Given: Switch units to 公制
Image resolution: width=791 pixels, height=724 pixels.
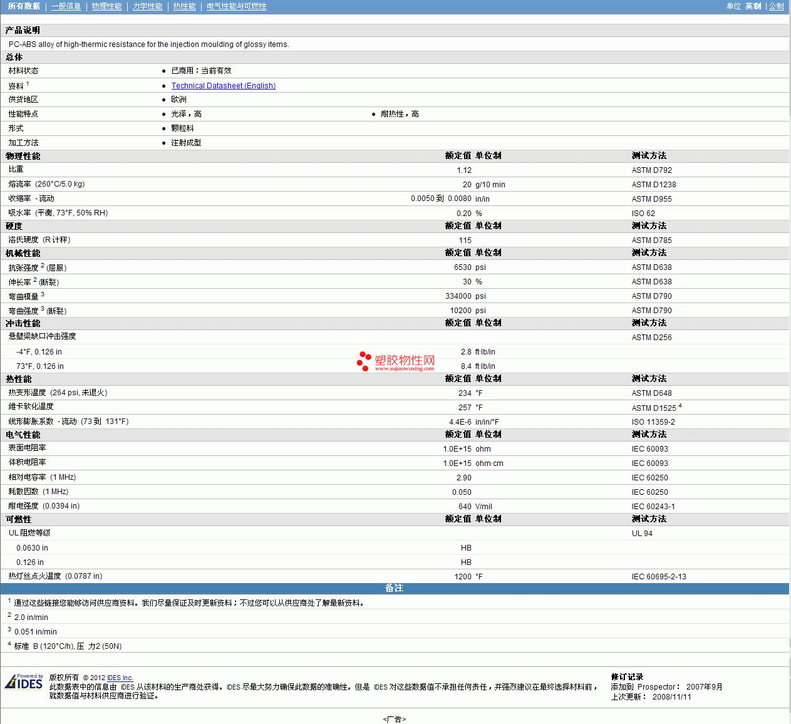Looking at the screenshot, I should (x=776, y=6).
